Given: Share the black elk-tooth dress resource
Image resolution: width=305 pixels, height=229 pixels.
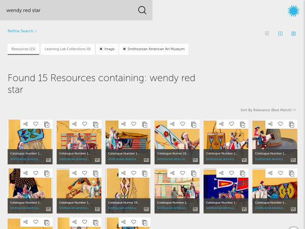Looking at the screenshot, I should [26, 173].
